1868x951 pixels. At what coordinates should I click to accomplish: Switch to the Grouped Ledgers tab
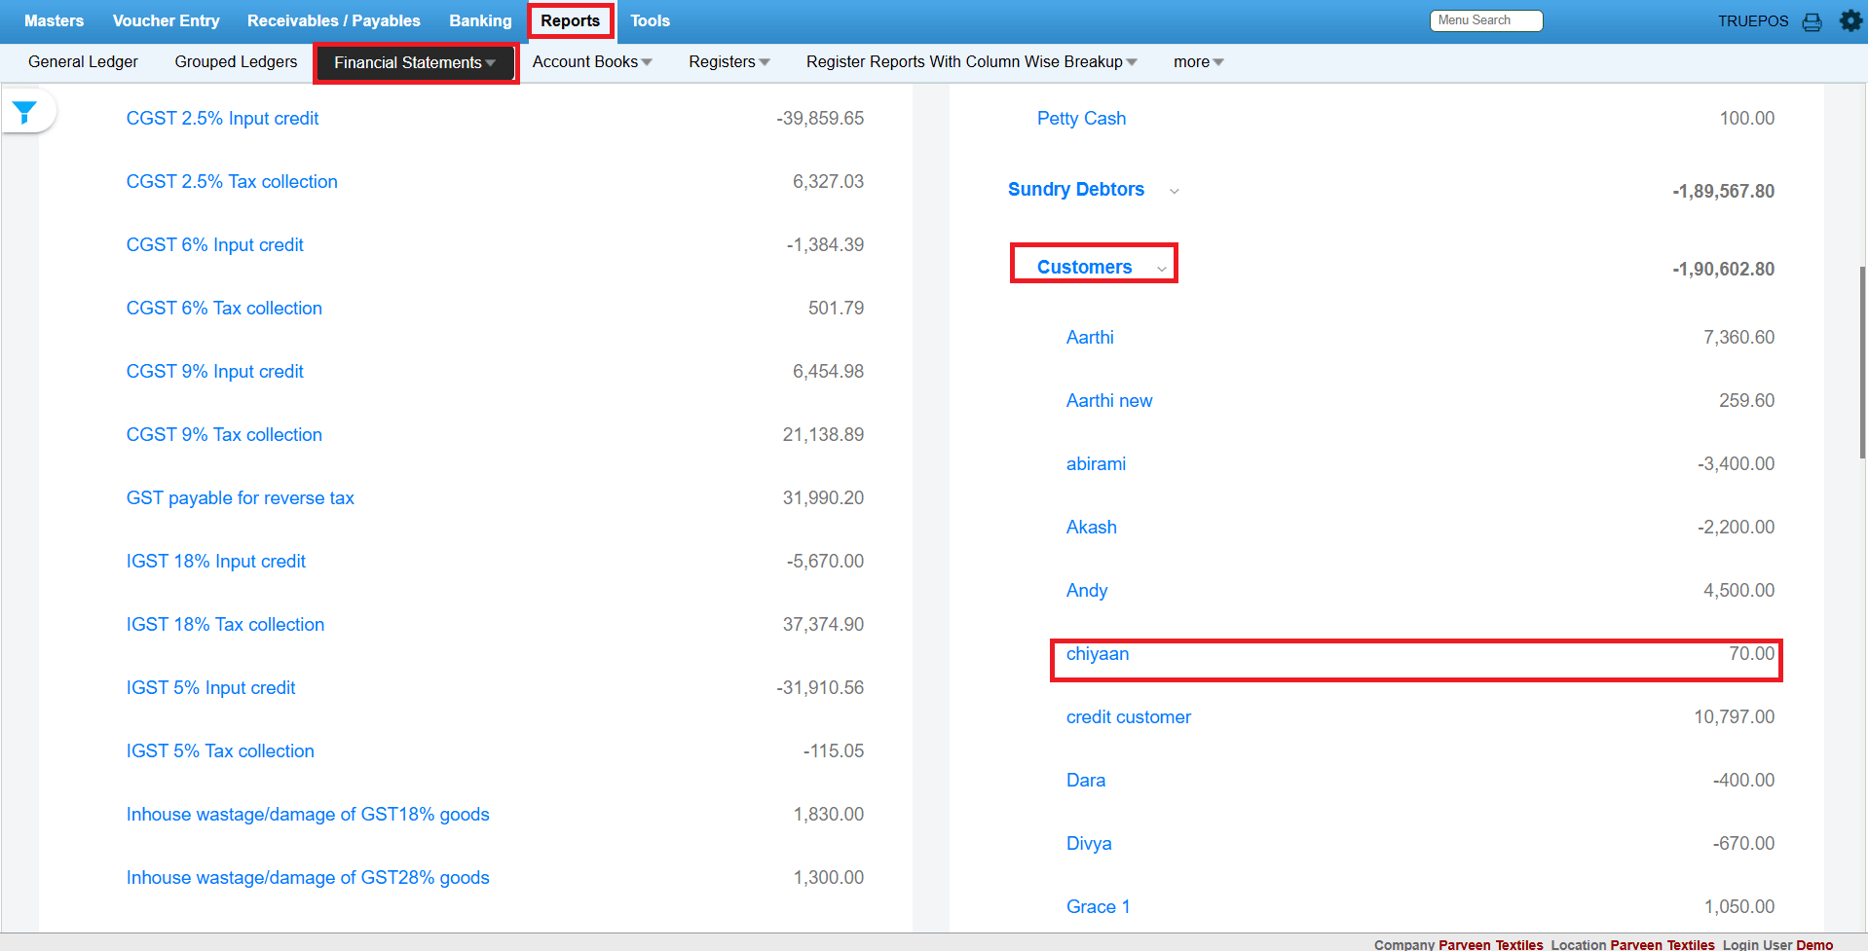[x=237, y=62]
